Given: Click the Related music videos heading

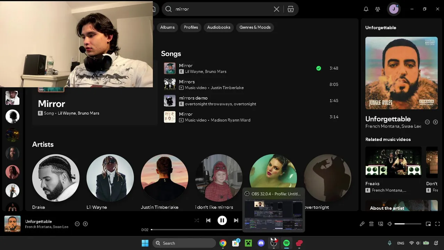Looking at the screenshot, I should tap(388, 139).
